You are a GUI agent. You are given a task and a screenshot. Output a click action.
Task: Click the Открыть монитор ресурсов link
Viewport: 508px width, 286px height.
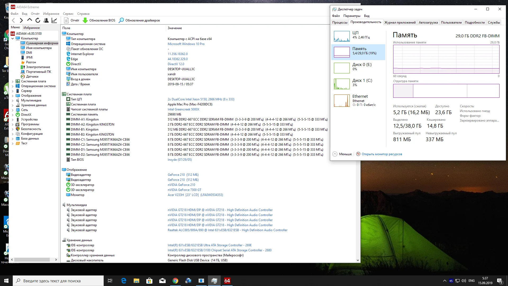tap(382, 154)
